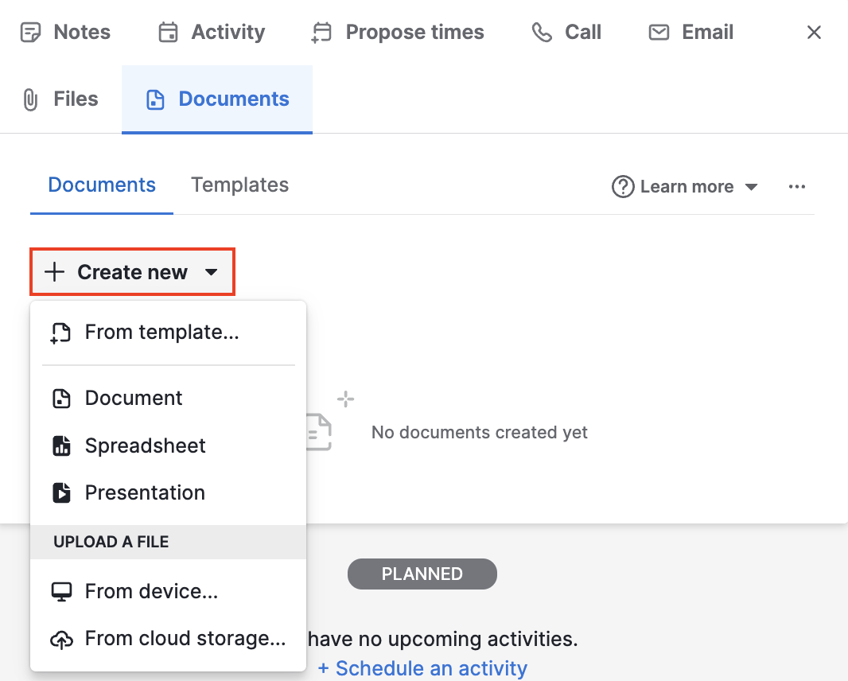The height and width of the screenshot is (681, 848).
Task: Select the Files paperclip icon
Action: [29, 99]
